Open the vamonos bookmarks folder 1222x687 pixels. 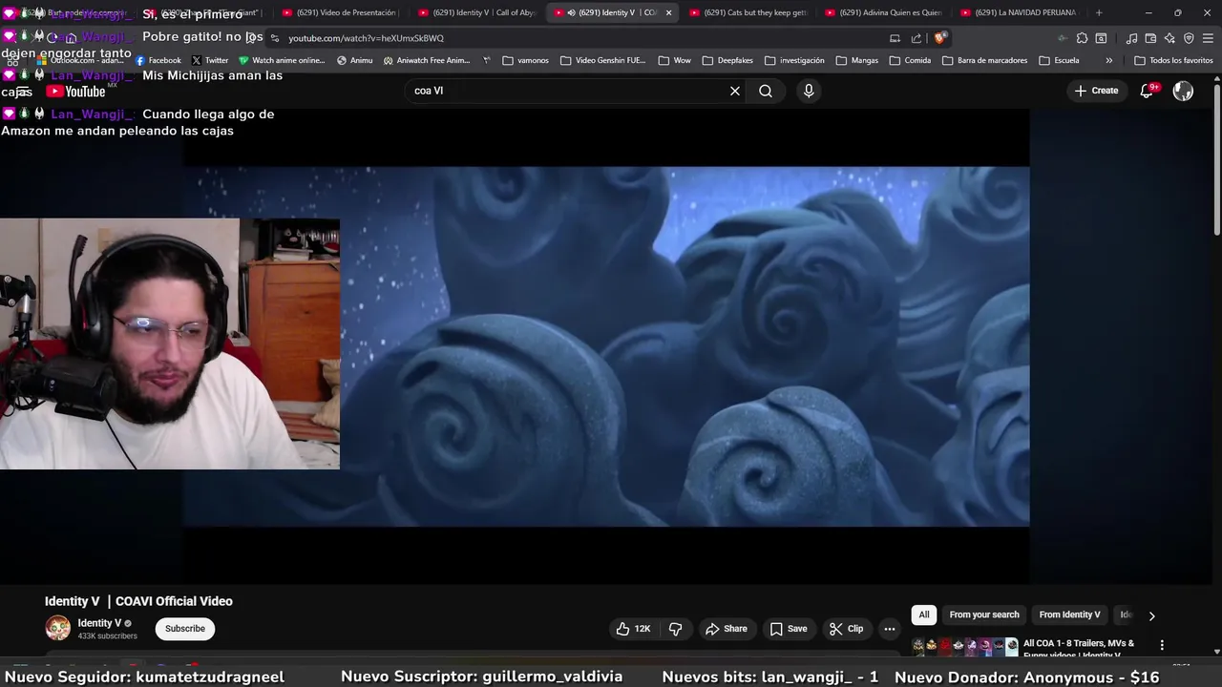click(x=525, y=60)
